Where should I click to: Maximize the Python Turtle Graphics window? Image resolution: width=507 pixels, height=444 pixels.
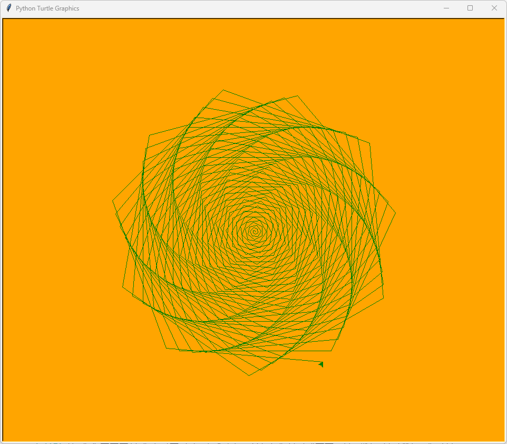(470, 8)
